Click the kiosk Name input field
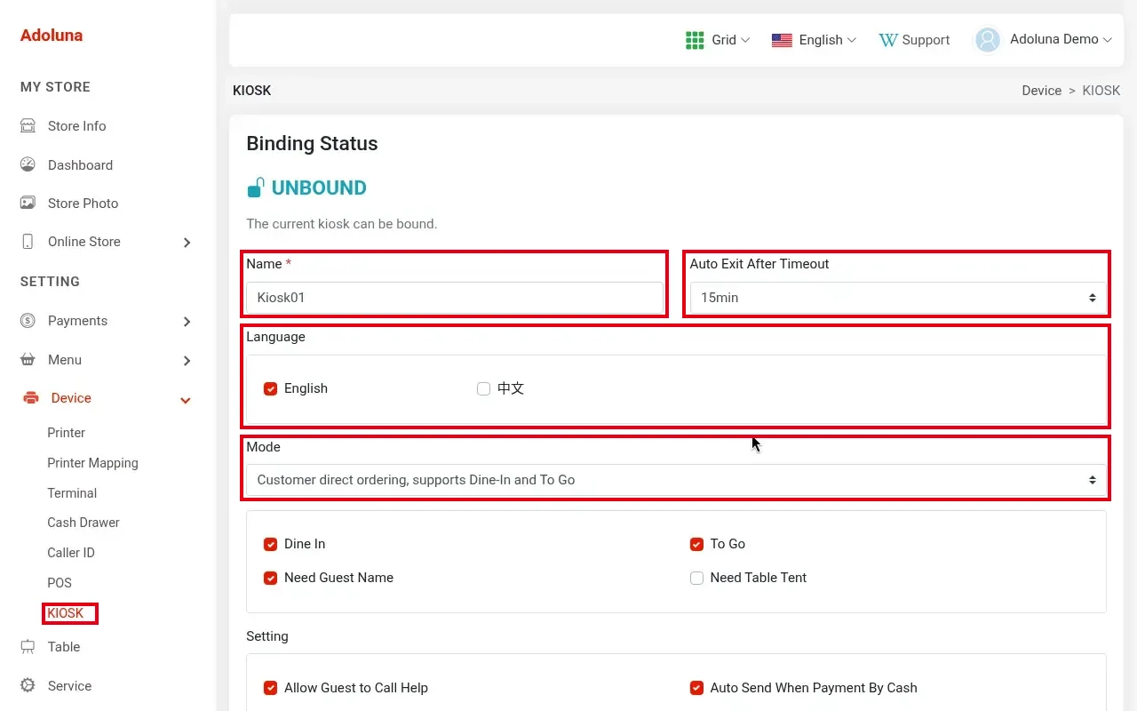The height and width of the screenshot is (711, 1137). pyautogui.click(x=455, y=298)
